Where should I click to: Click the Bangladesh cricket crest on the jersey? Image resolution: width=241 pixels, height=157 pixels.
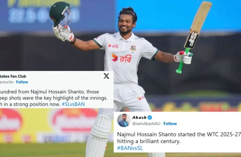click(x=133, y=48)
